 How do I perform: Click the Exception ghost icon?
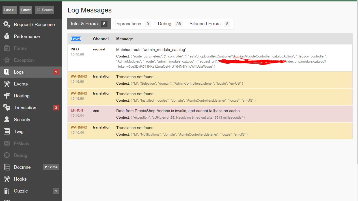(x=7, y=60)
